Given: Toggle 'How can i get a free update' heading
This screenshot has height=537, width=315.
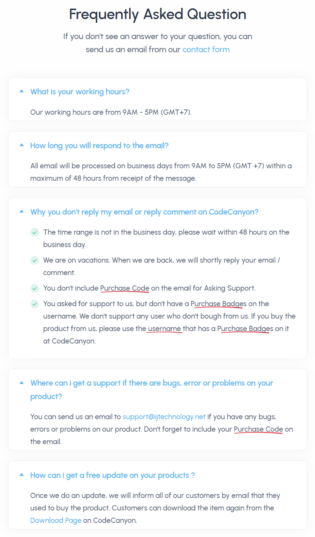Looking at the screenshot, I should pyautogui.click(x=112, y=475).
